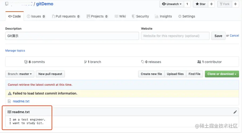Open the 0 releases page

tap(151, 62)
